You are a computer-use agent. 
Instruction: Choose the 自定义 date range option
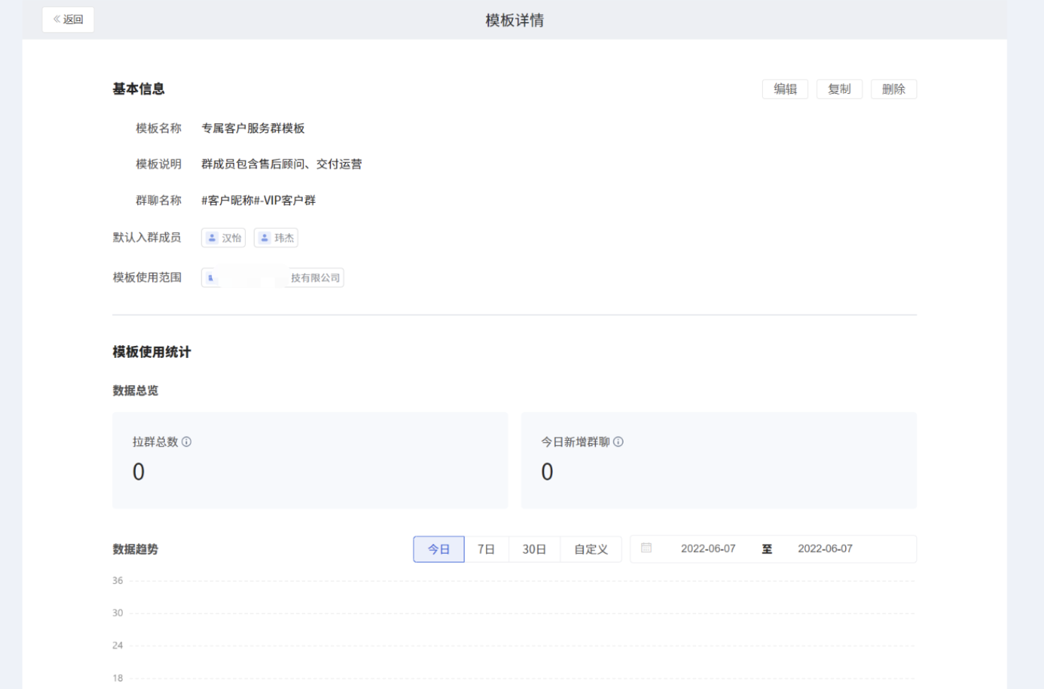(591, 549)
